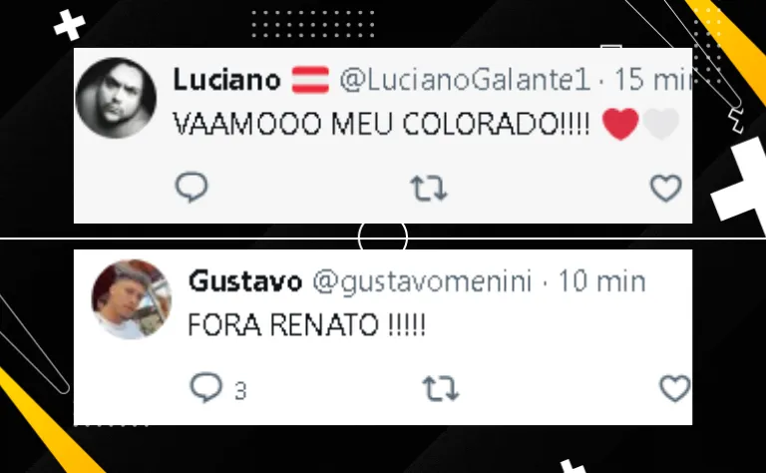Click the flag emoji beside Luciano's name
The width and height of the screenshot is (766, 473).
[x=310, y=80]
